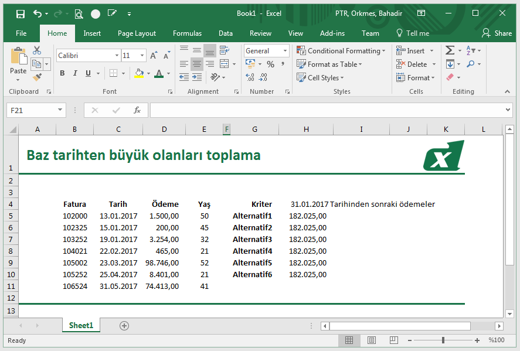
Task: Open the File tab
Action: pyautogui.click(x=21, y=33)
